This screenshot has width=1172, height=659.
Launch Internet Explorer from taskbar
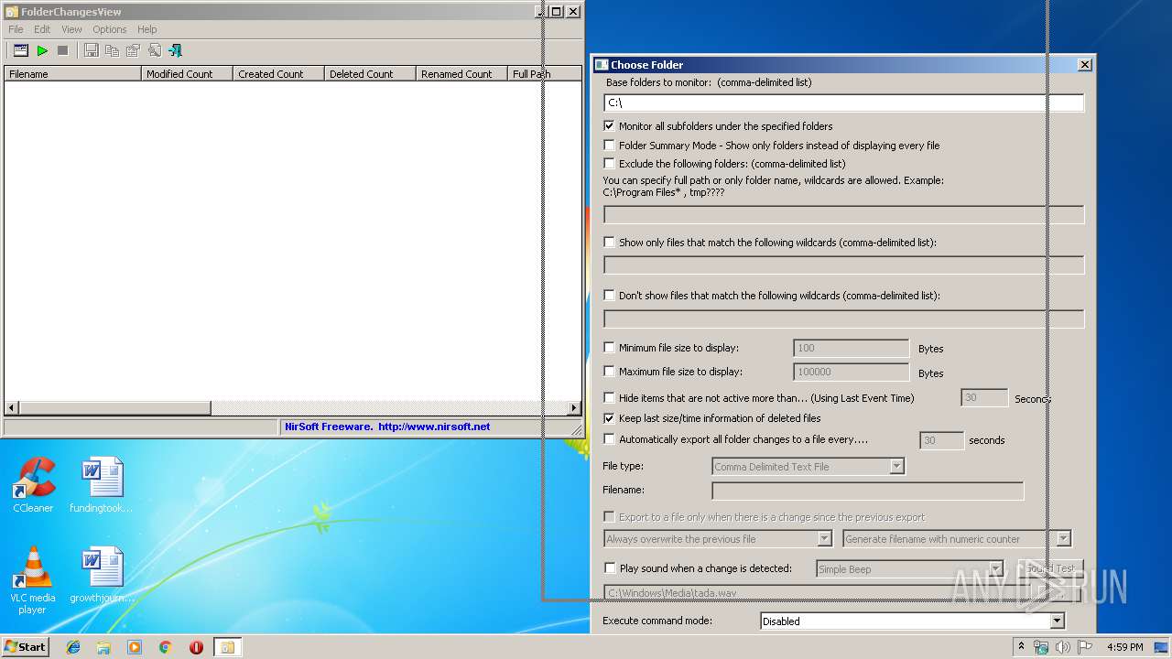pos(73,647)
